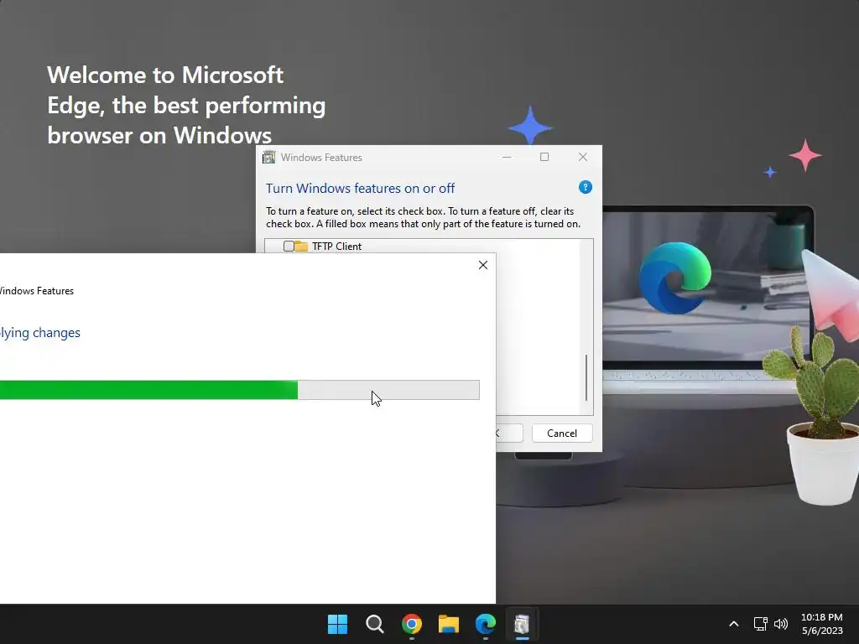
Task: Open volume control tray icon
Action: coord(781,624)
